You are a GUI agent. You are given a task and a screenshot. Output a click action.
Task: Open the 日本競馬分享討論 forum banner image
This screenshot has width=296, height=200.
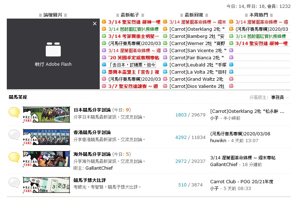pos(46,115)
